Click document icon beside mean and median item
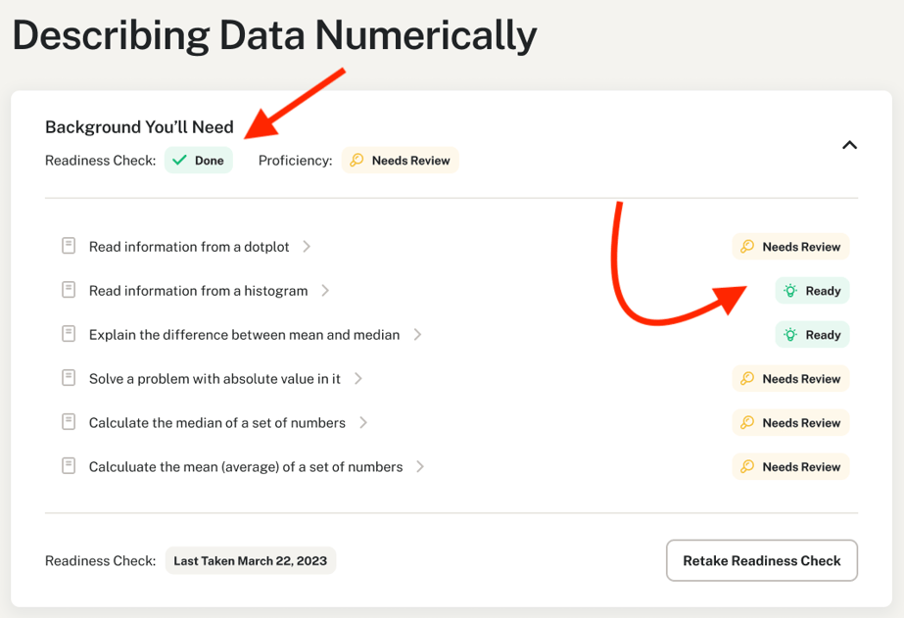The image size is (904, 618). (69, 334)
